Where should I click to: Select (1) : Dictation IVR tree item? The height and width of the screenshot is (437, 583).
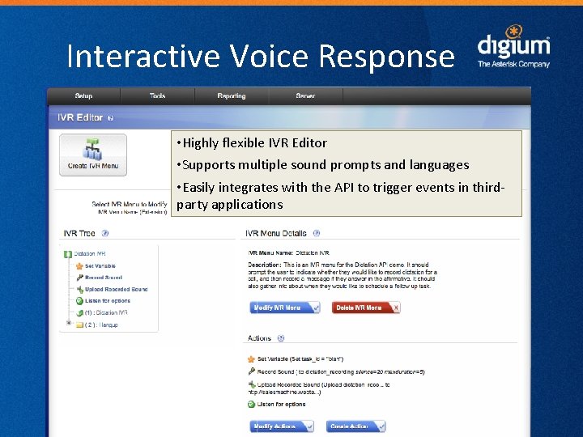(106, 313)
